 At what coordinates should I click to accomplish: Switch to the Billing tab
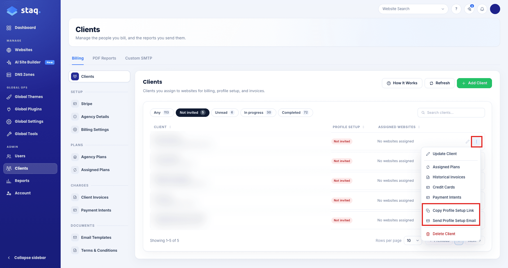point(78,58)
